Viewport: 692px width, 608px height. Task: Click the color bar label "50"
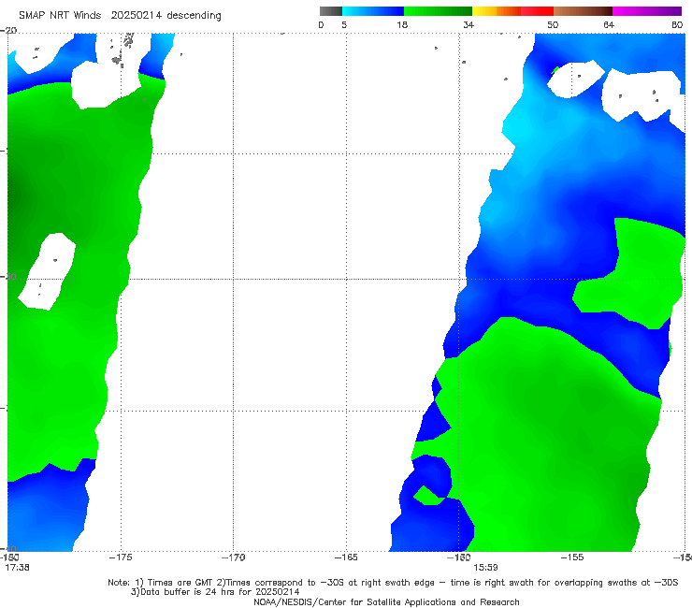point(553,24)
